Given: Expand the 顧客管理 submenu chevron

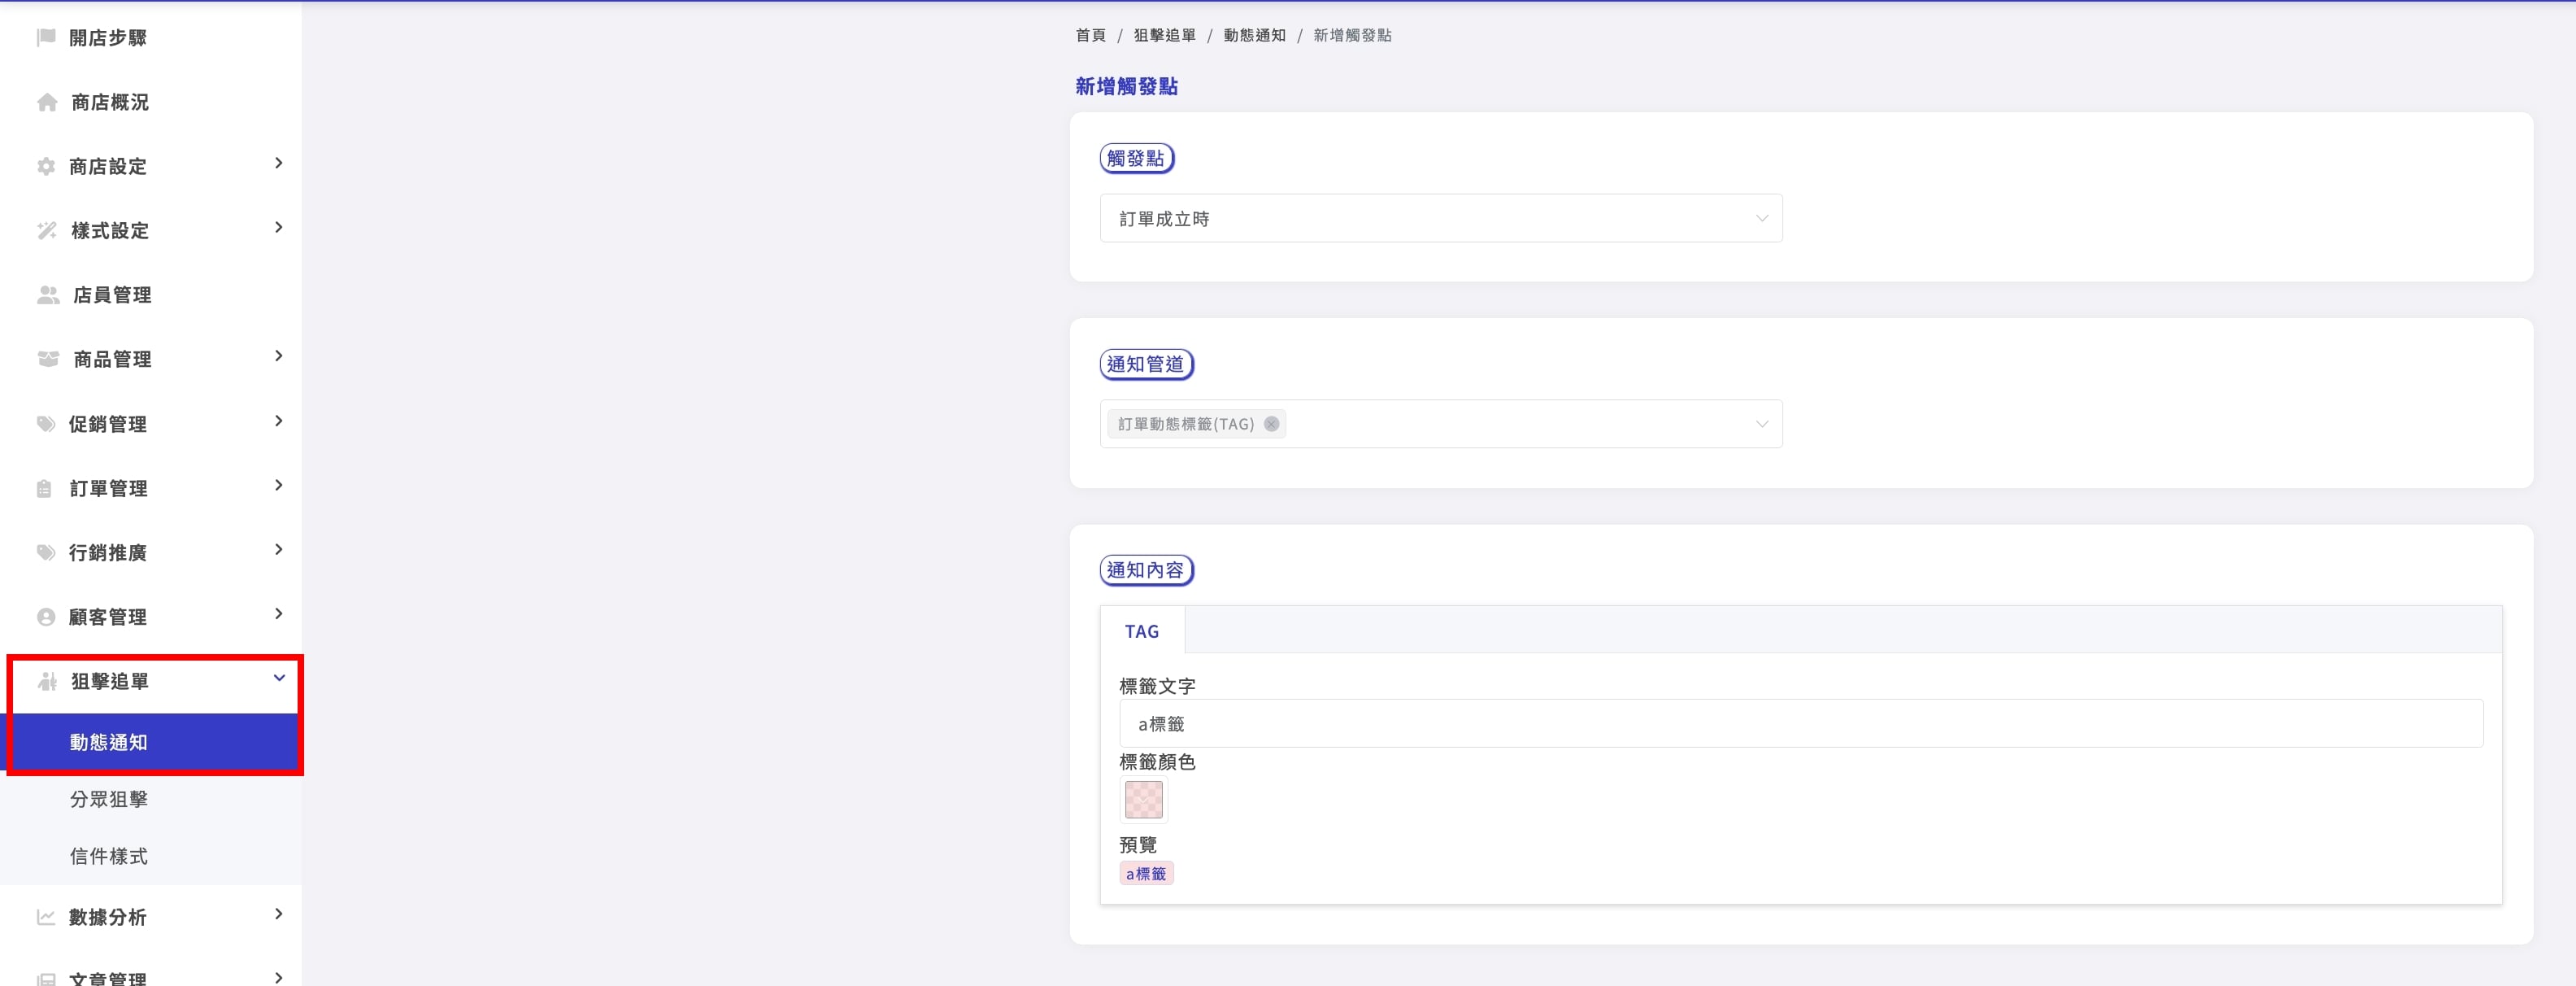Looking at the screenshot, I should tap(279, 614).
